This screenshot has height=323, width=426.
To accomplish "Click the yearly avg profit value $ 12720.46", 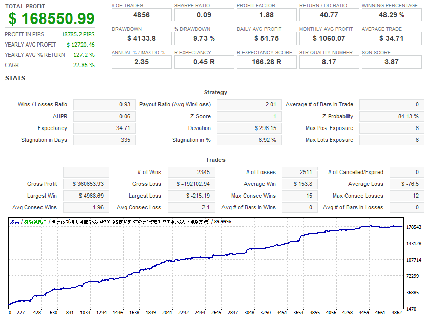I will point(80,45).
